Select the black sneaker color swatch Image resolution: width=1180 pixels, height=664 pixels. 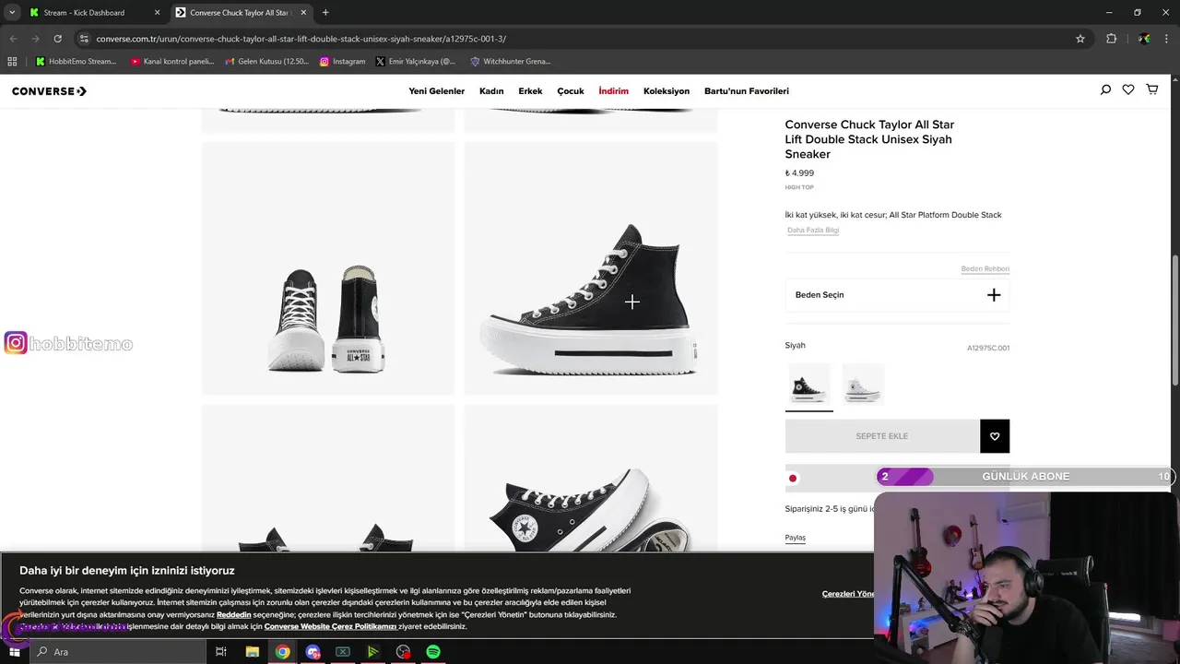(x=808, y=385)
